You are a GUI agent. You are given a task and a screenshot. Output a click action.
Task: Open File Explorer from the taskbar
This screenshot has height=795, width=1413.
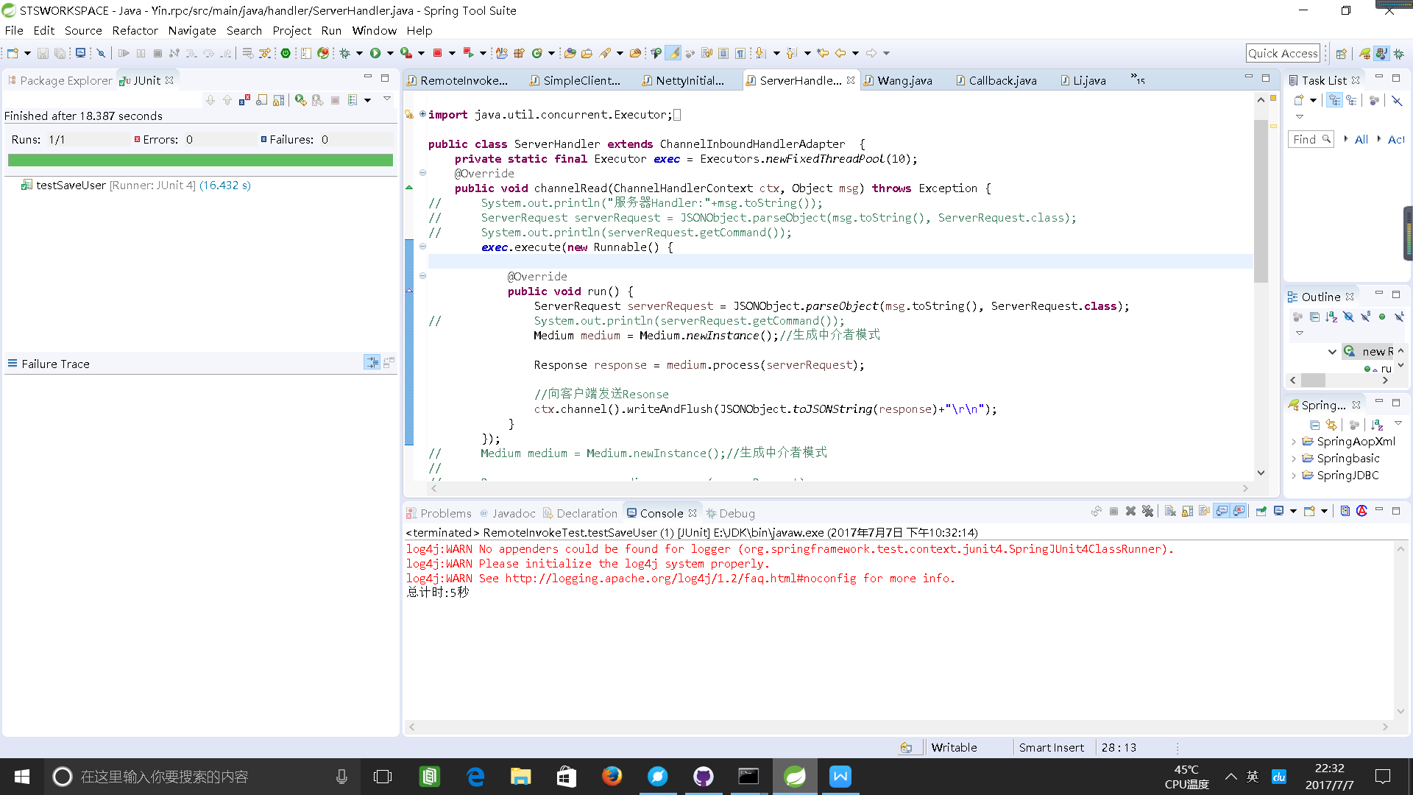[x=521, y=777]
